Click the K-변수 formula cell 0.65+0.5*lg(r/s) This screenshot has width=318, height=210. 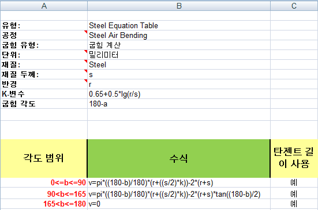point(179,94)
